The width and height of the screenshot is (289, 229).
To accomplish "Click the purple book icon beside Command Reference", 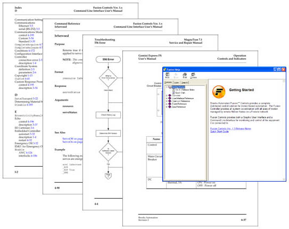I will tap(170, 101).
